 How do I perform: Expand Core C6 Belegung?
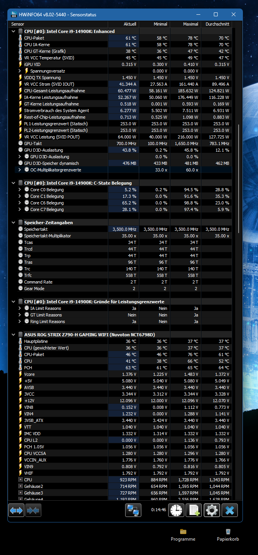click(20, 203)
